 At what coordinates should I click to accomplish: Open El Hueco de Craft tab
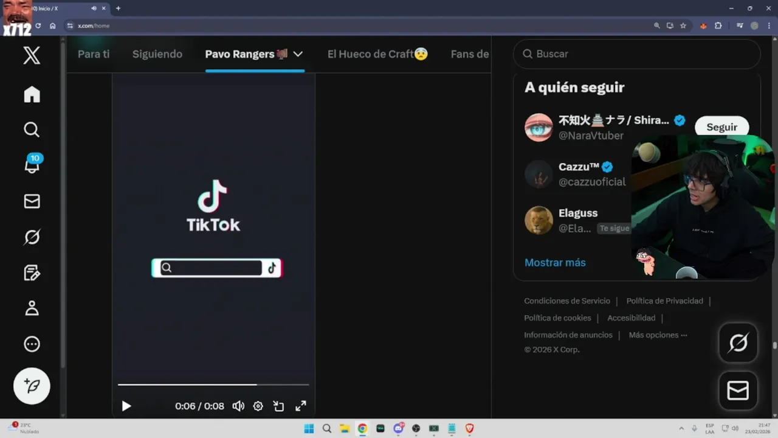pos(377,54)
